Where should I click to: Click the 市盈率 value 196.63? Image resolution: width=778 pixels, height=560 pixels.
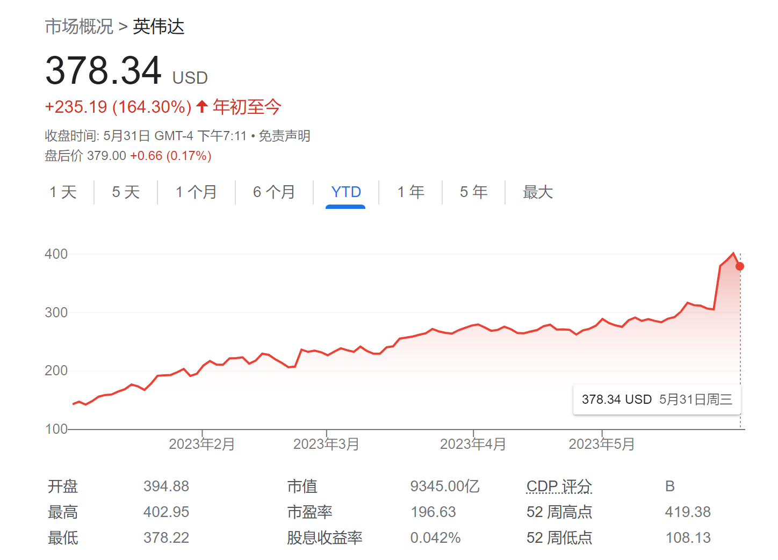tap(433, 512)
